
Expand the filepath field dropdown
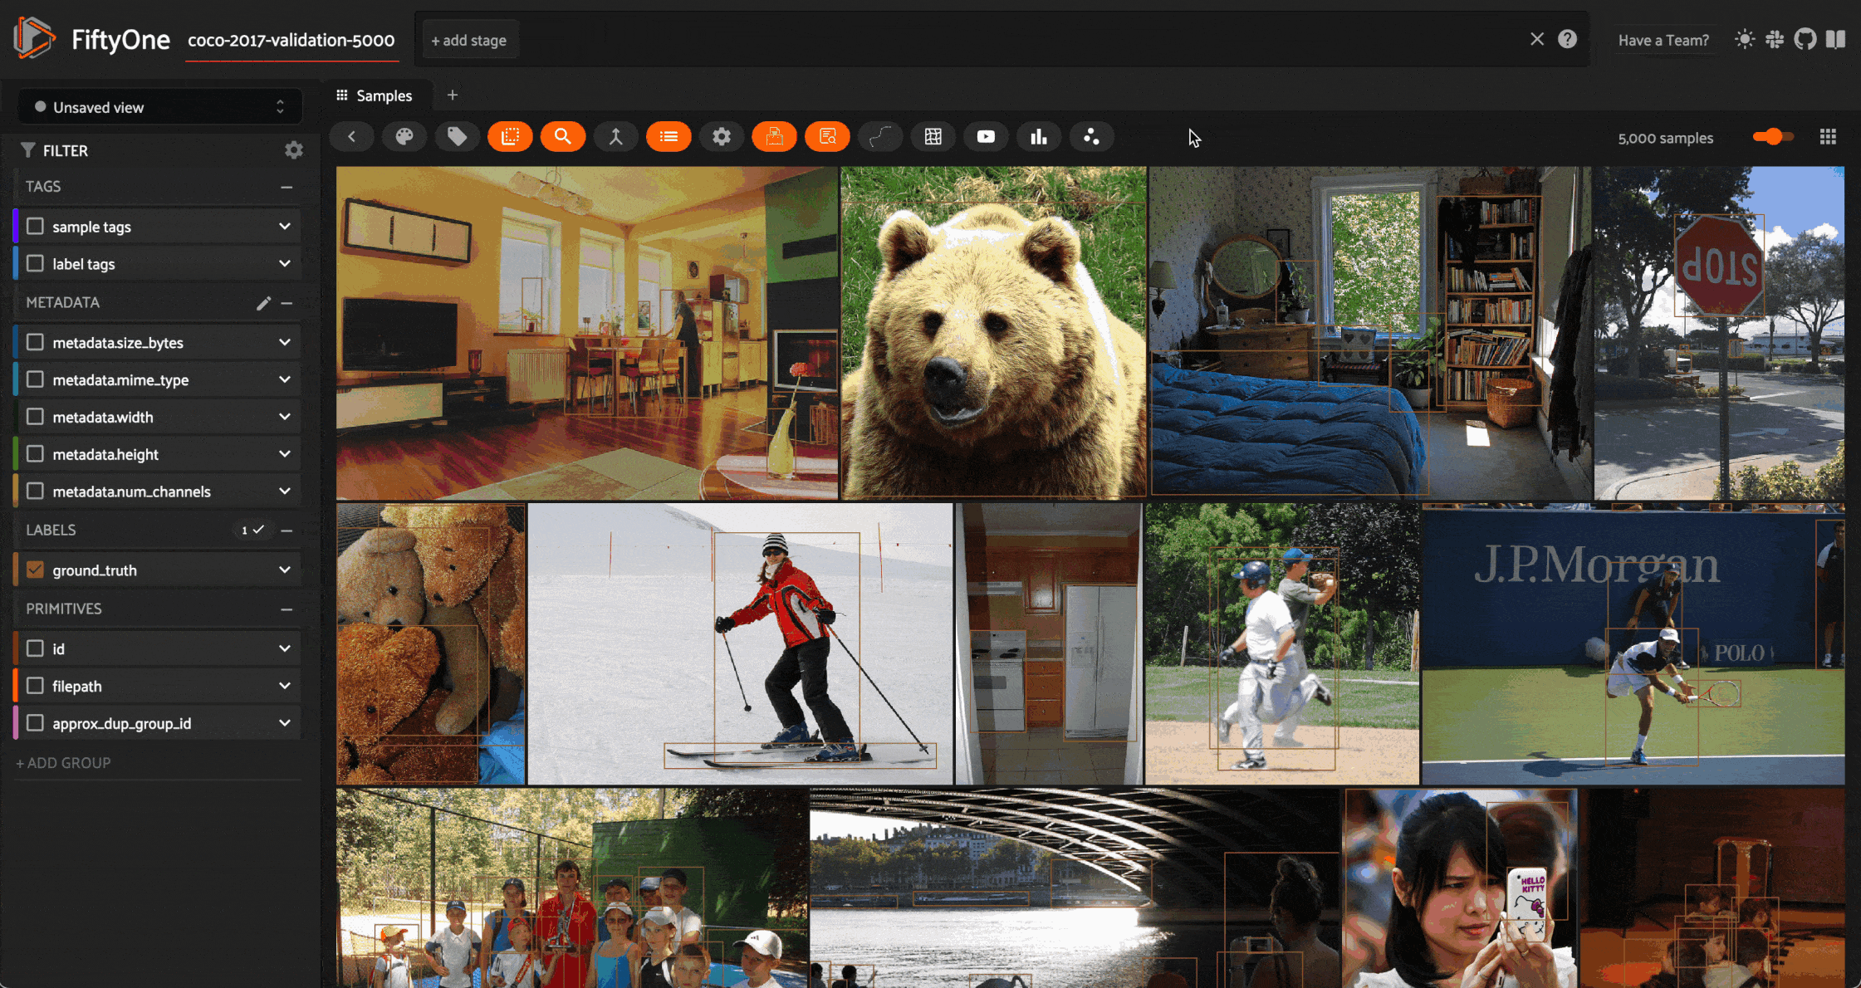(x=285, y=686)
